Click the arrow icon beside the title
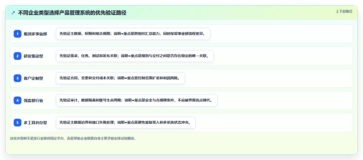Image resolution: width=363 pixels, height=160 pixels. pyautogui.click(x=13, y=13)
